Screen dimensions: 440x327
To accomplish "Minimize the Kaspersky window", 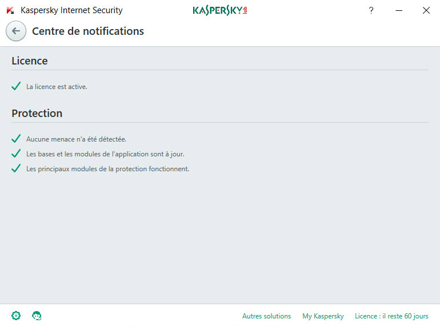I will point(399,11).
